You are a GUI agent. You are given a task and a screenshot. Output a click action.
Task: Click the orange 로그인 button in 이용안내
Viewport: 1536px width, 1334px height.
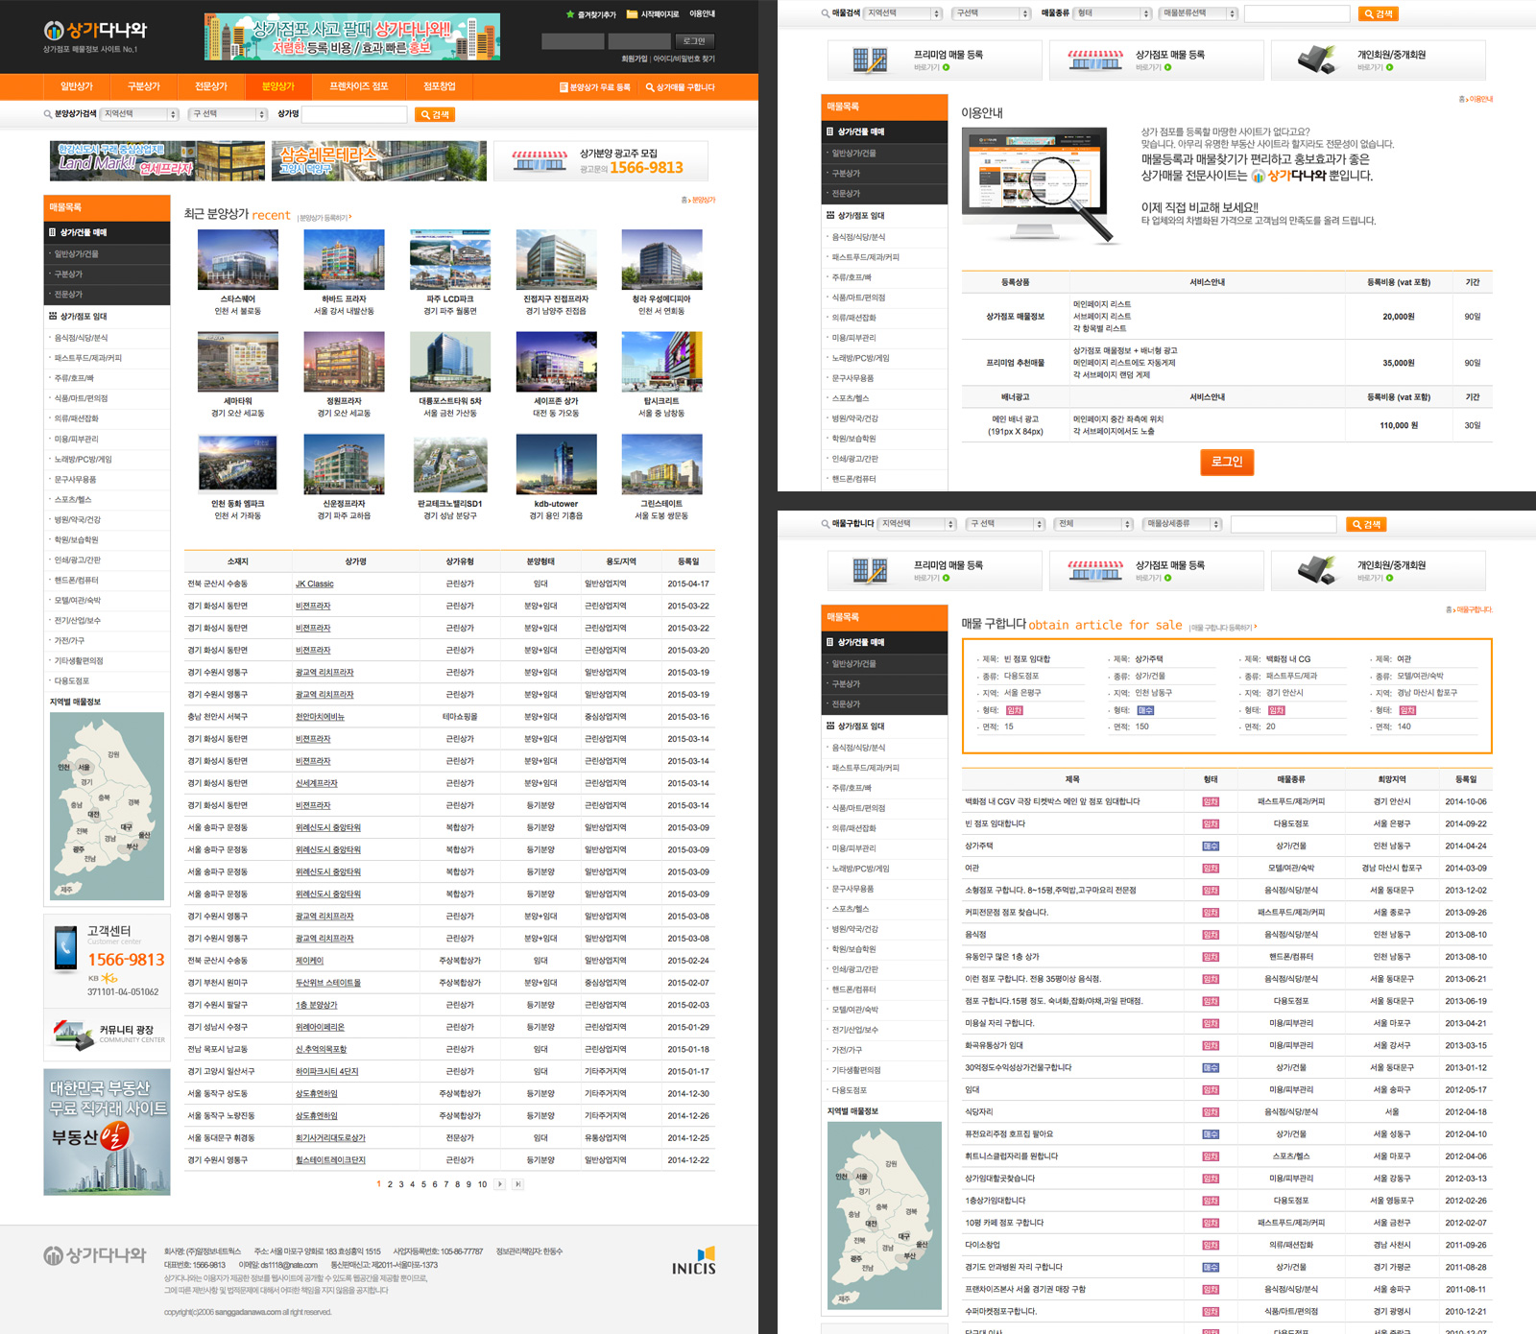point(1226,462)
